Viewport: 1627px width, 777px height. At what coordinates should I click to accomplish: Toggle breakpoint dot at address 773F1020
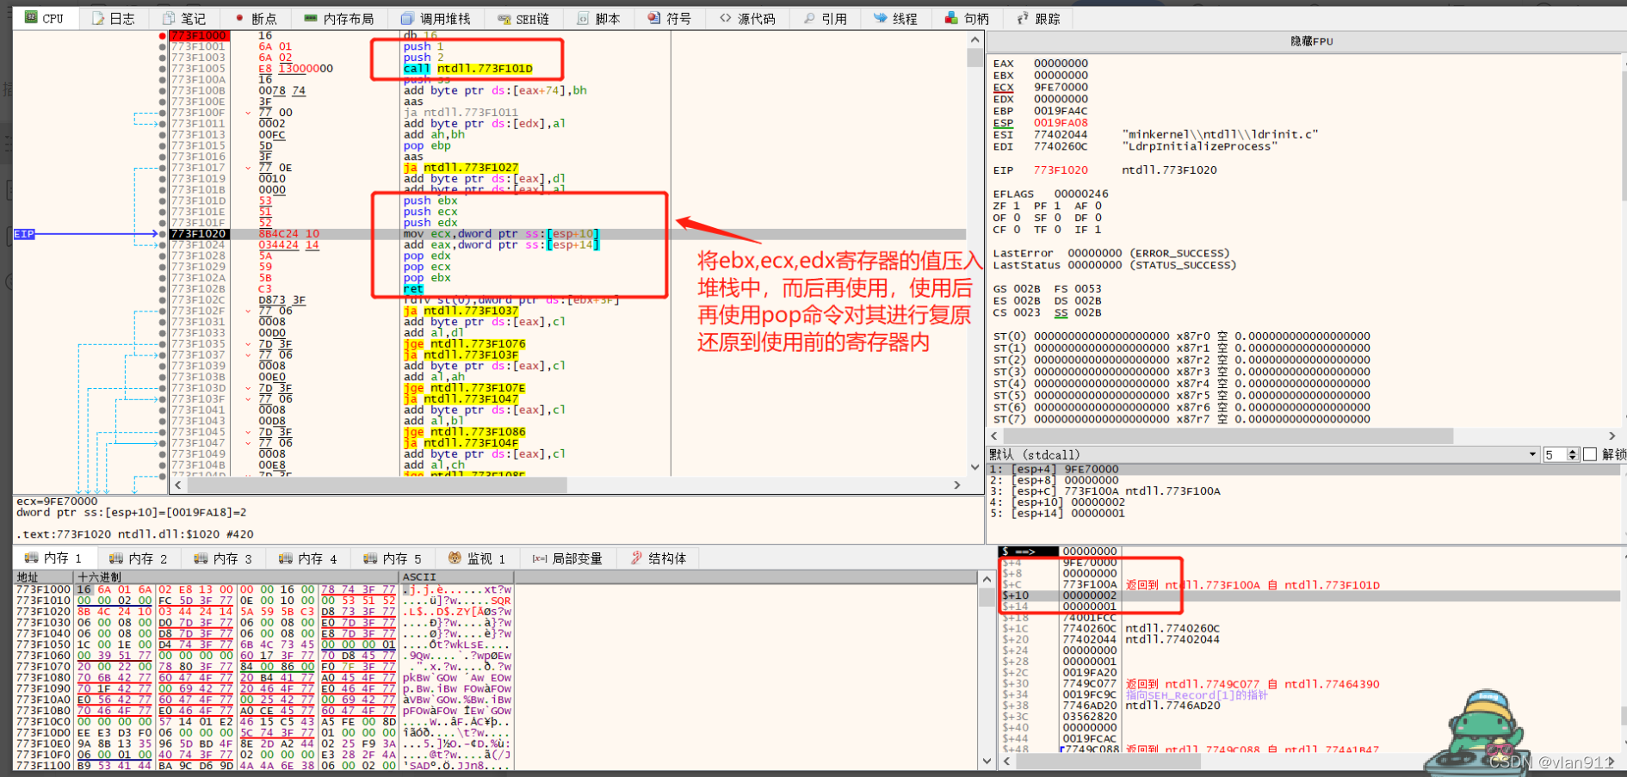[162, 234]
